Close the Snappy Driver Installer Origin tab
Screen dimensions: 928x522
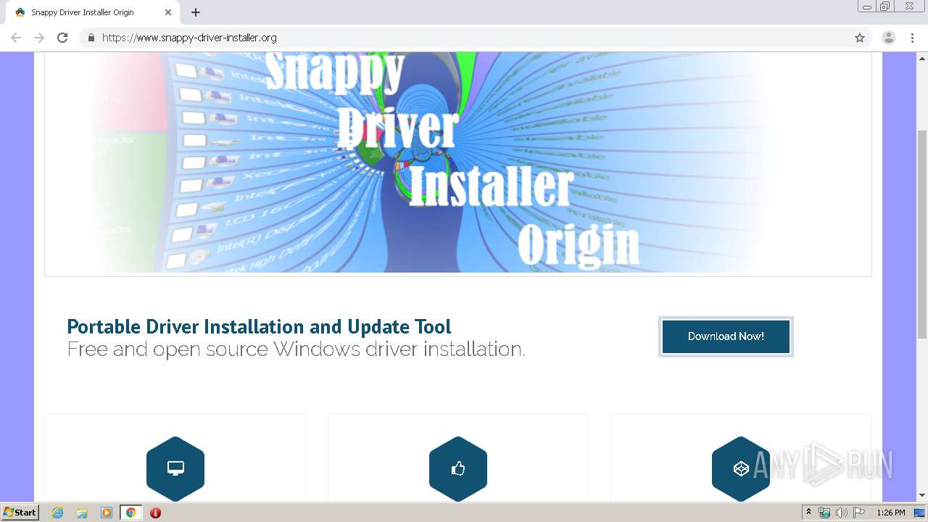click(168, 12)
